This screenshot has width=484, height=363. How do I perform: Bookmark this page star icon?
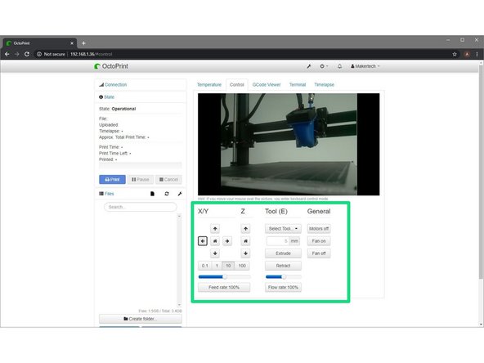tap(455, 54)
